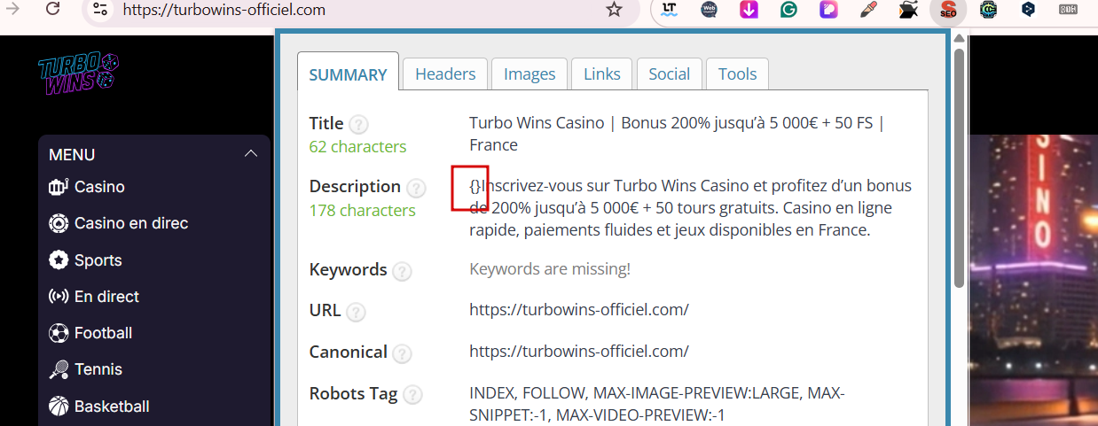Screen dimensions: 1098x426
Task: Show help for the Title field
Action: coord(358,125)
